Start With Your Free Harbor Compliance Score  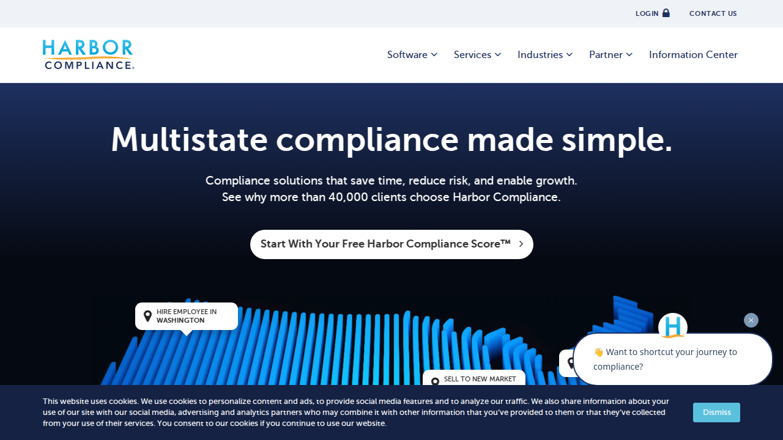coord(391,244)
